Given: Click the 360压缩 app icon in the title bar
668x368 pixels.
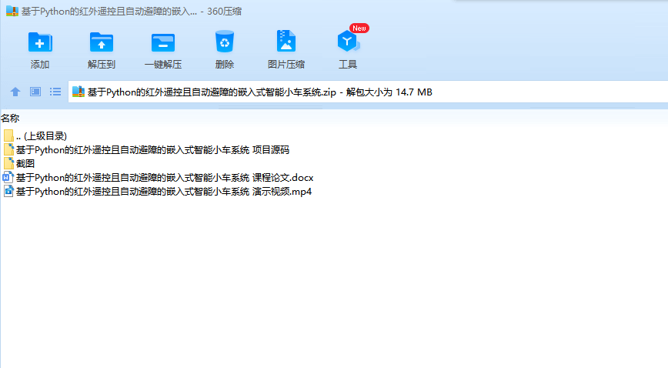Looking at the screenshot, I should 12,11.
